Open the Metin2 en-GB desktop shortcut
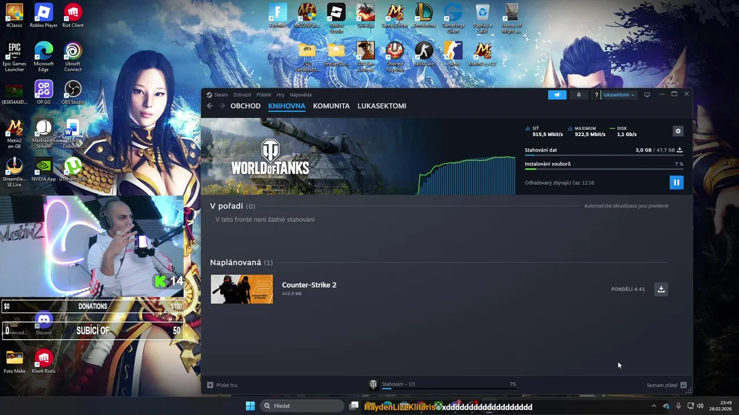Viewport: 739px width, 415px height. (x=14, y=134)
